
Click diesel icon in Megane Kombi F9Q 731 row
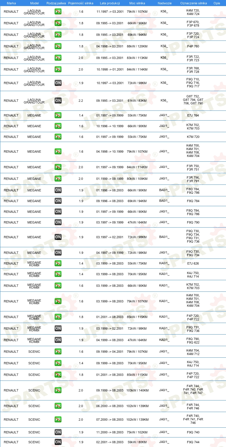pyautogui.click(x=58, y=328)
